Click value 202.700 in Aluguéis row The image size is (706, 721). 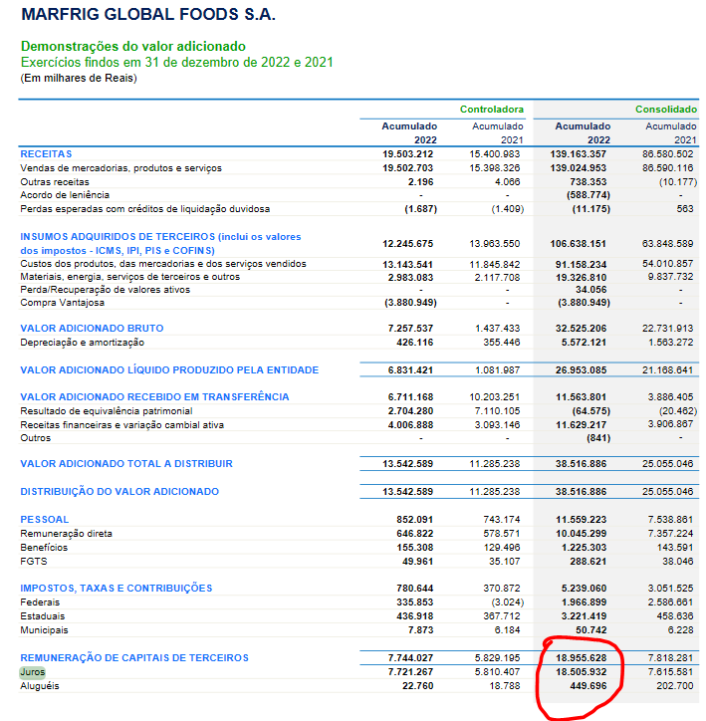(674, 686)
